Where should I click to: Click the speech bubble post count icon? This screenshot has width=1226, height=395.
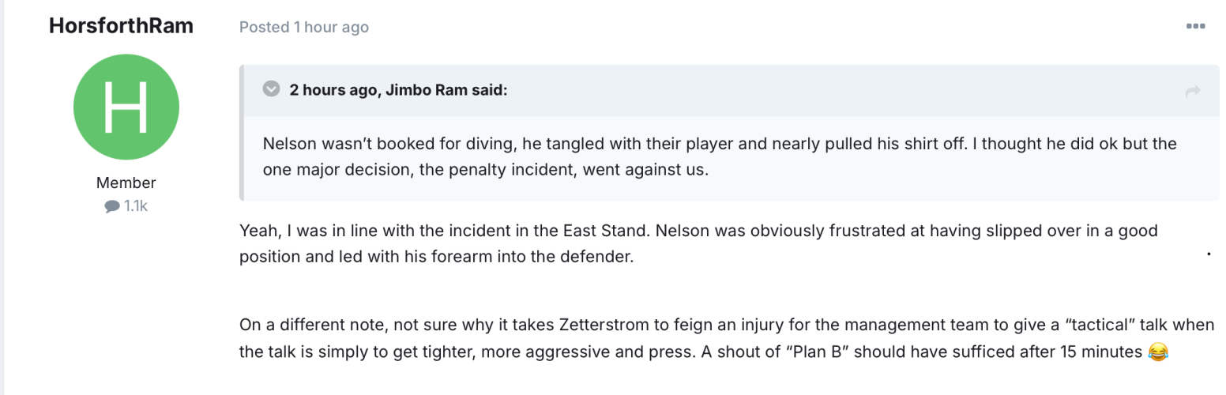coord(111,207)
